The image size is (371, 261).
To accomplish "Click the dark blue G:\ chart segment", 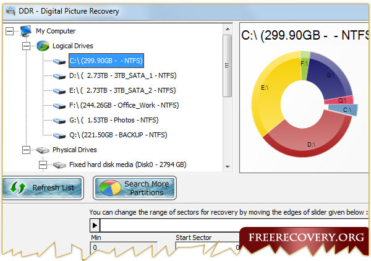I will point(328,77).
